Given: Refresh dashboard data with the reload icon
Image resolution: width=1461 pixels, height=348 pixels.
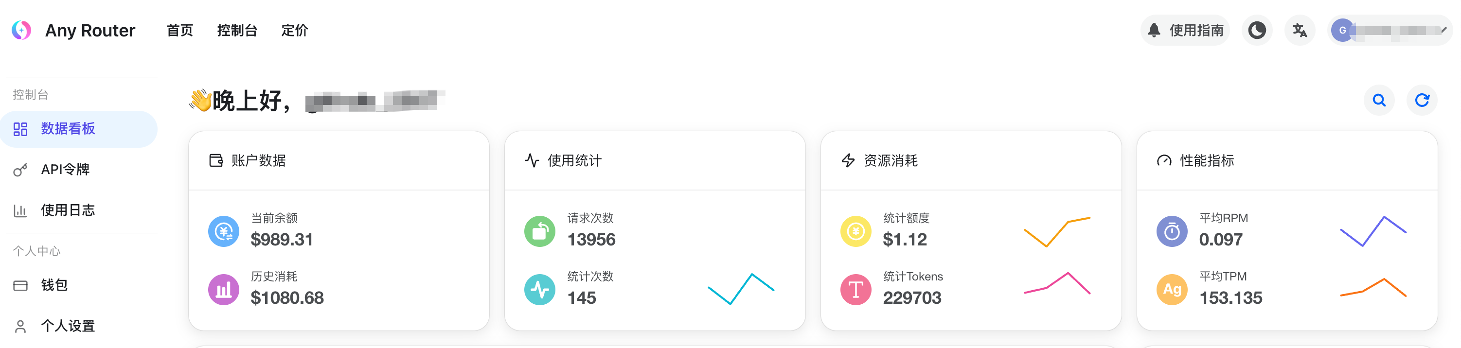Looking at the screenshot, I should click(x=1422, y=100).
